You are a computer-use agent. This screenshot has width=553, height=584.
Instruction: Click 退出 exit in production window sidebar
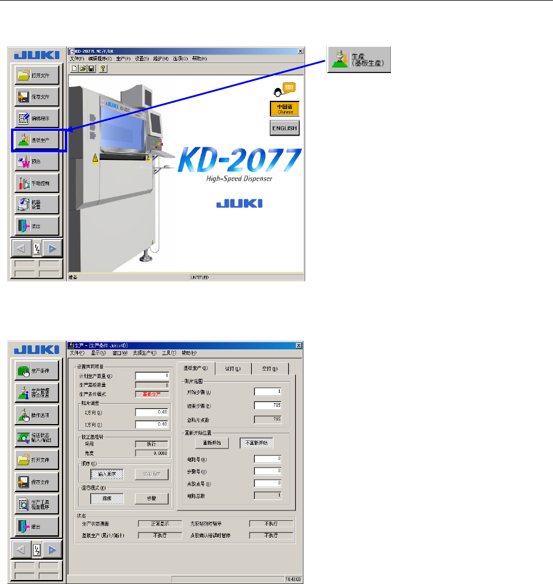point(37,527)
